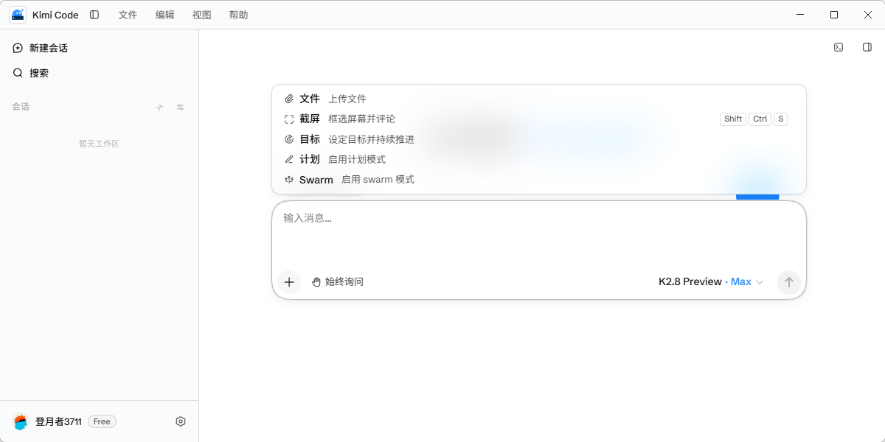
Task: Click the username 登月者3711
Action: 58,421
